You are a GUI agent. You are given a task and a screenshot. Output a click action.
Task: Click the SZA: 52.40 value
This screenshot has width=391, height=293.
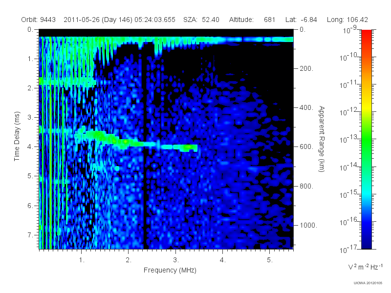point(201,20)
